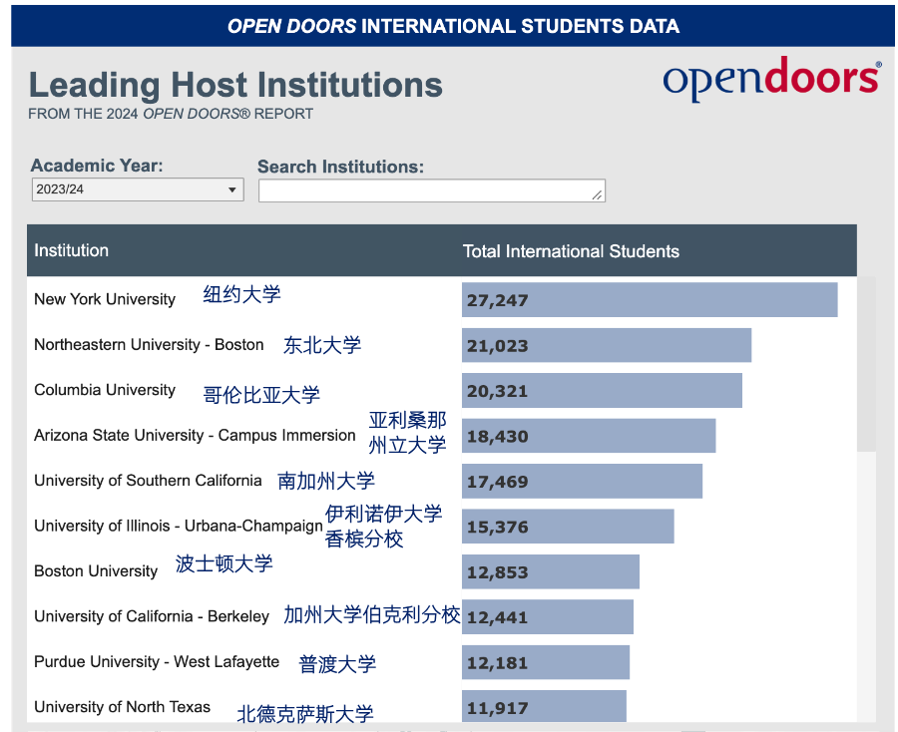Click the Chinese label 纽约大学

[241, 294]
